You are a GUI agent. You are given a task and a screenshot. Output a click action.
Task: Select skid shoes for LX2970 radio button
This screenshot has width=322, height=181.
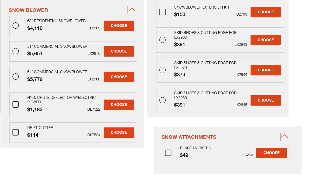[163, 70]
